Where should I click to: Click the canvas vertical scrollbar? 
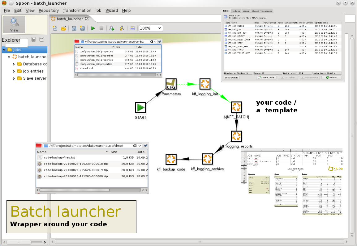pos(352,136)
